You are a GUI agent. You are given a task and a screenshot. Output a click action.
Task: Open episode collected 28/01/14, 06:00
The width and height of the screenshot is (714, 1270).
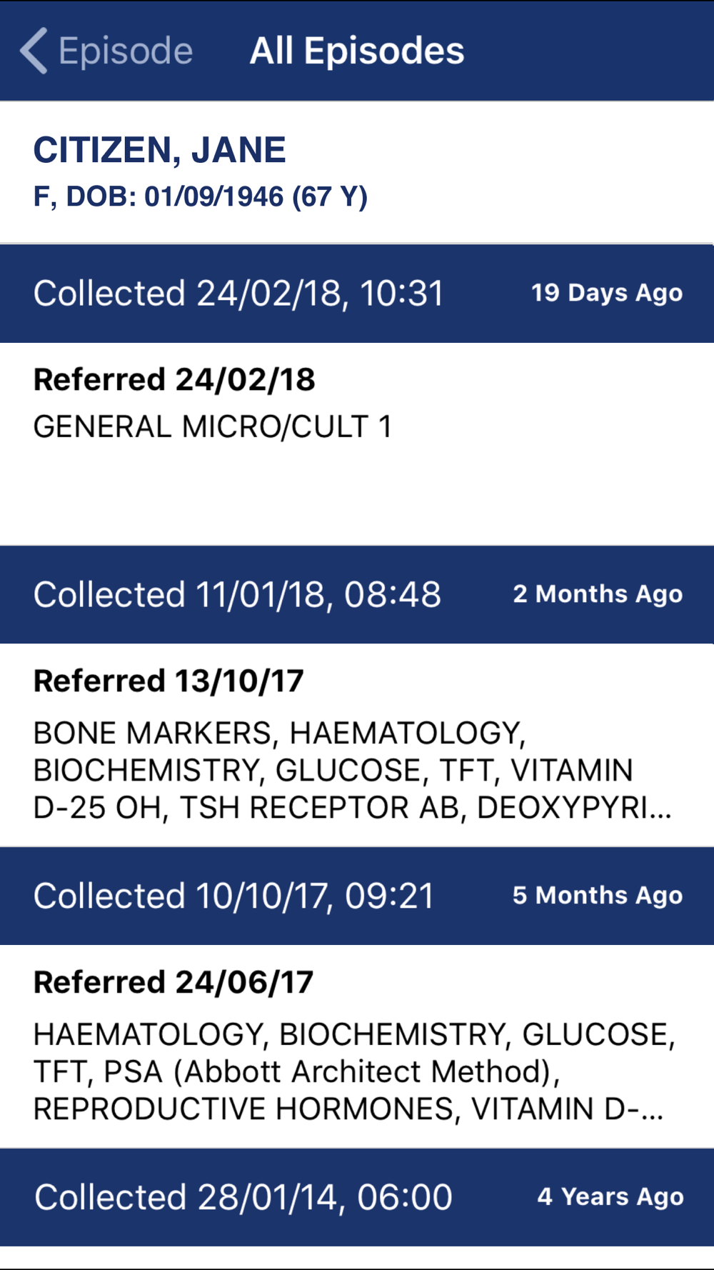pyautogui.click(x=243, y=1197)
